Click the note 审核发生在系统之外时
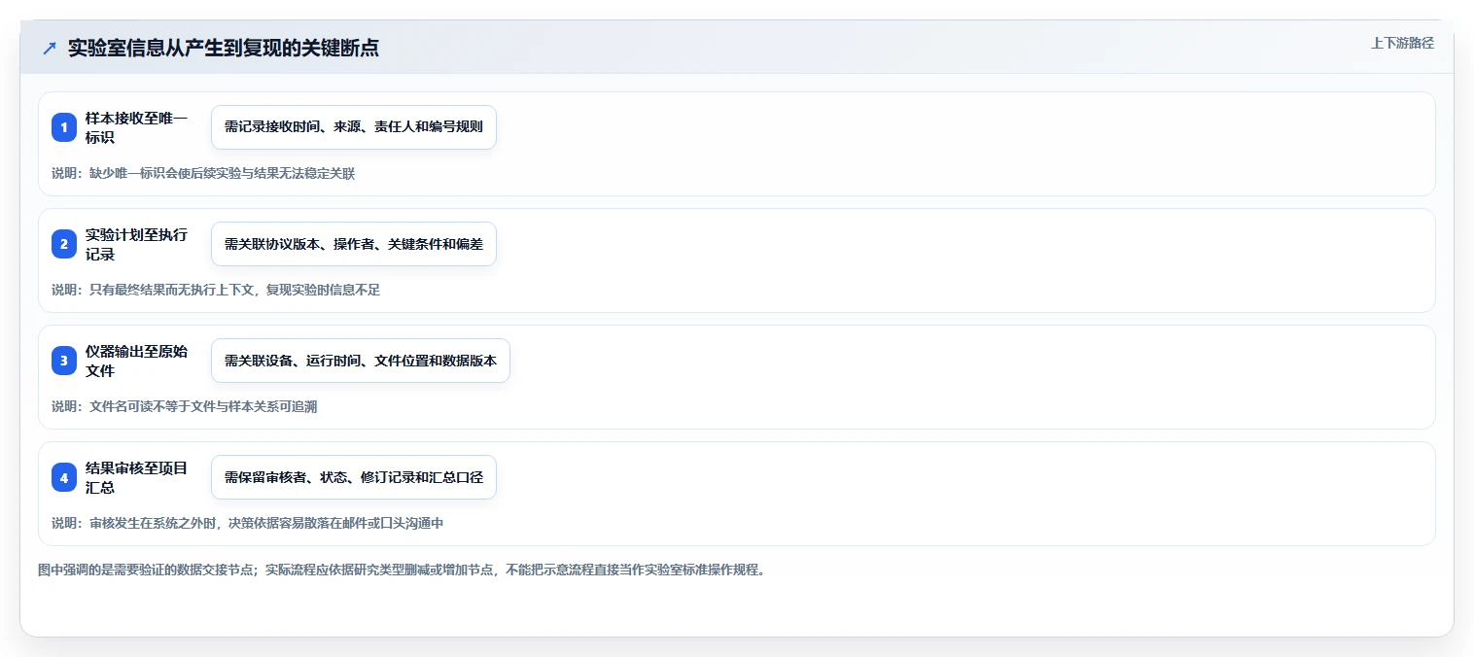This screenshot has width=1474, height=657. click(153, 524)
